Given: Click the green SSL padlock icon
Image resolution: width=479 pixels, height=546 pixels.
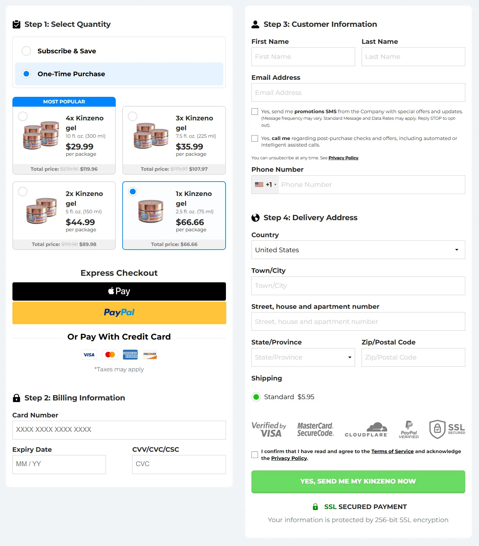Looking at the screenshot, I should (315, 507).
